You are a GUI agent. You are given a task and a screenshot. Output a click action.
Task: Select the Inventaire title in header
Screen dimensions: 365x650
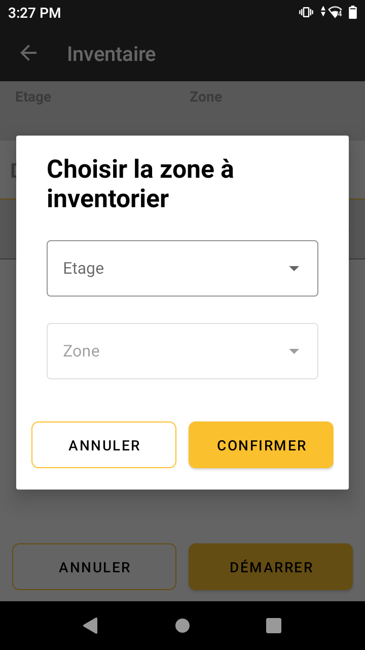[112, 54]
